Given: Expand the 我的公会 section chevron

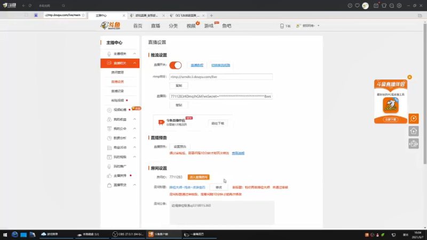Looking at the screenshot, I should 135,129.
